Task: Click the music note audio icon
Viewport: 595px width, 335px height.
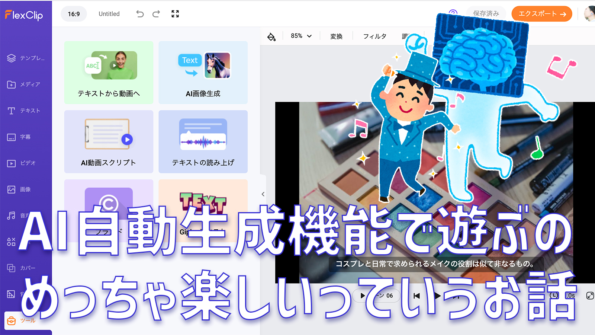Action: click(11, 216)
